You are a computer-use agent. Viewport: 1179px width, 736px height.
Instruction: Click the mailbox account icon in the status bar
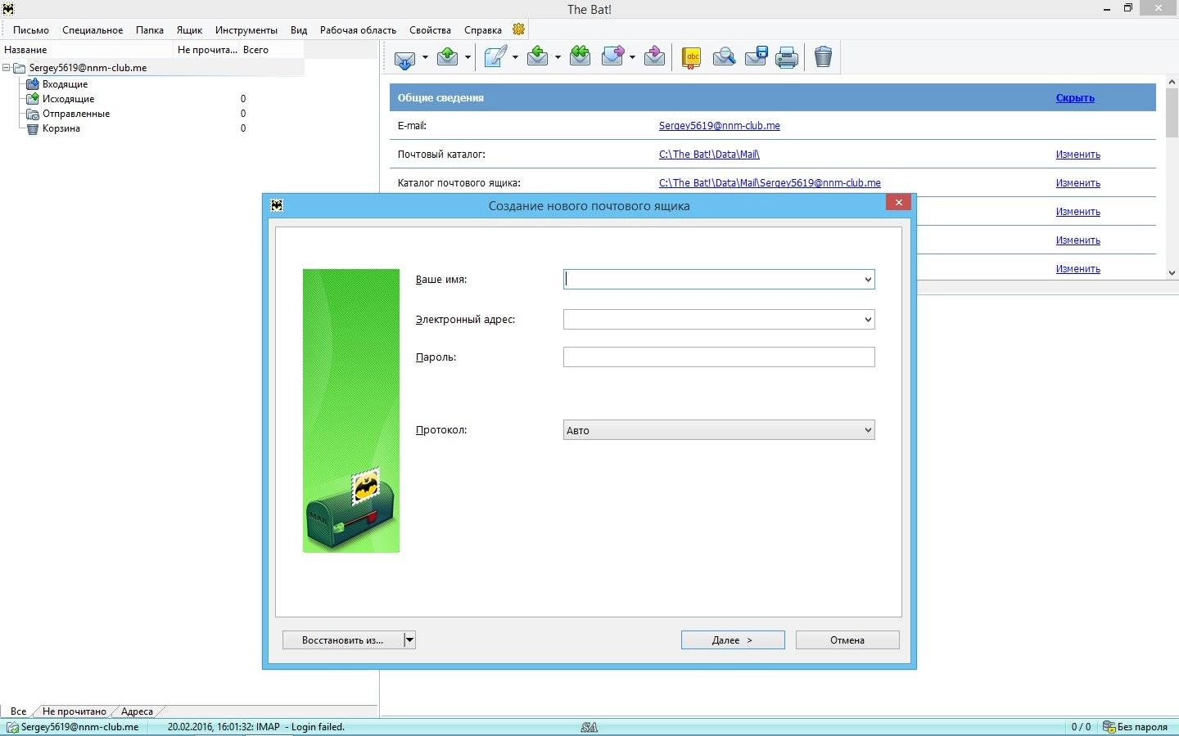(12, 727)
